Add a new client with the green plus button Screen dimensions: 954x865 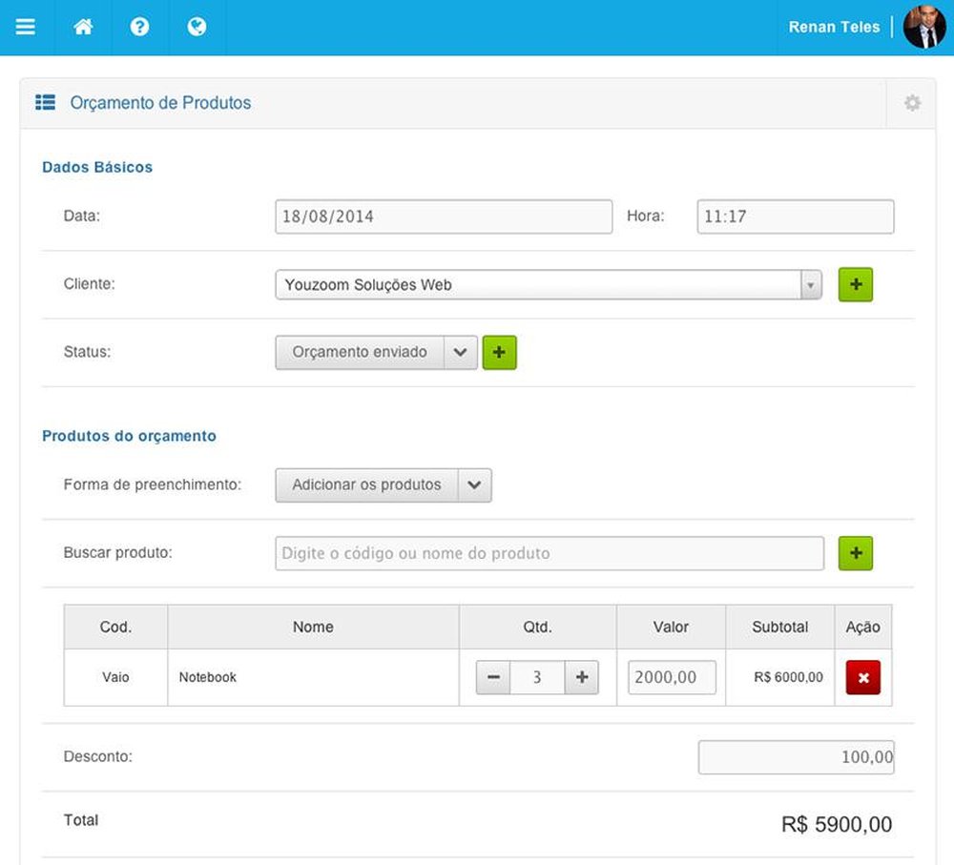[x=855, y=284]
